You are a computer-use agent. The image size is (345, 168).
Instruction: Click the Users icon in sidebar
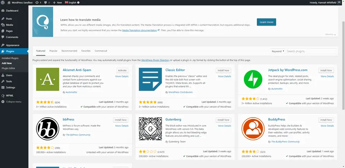point(3,75)
